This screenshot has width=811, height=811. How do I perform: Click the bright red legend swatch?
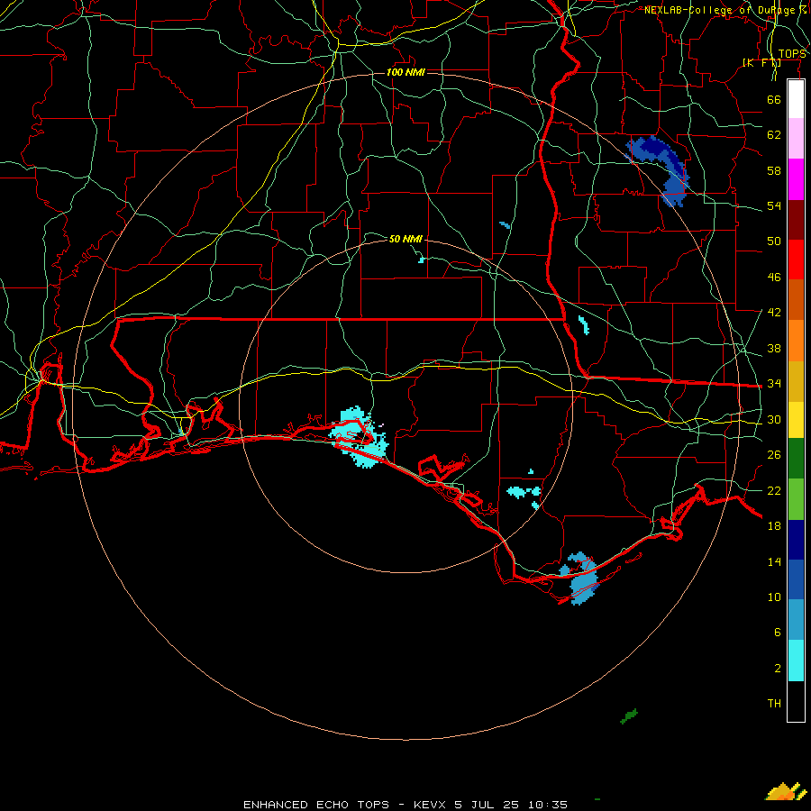click(x=796, y=260)
